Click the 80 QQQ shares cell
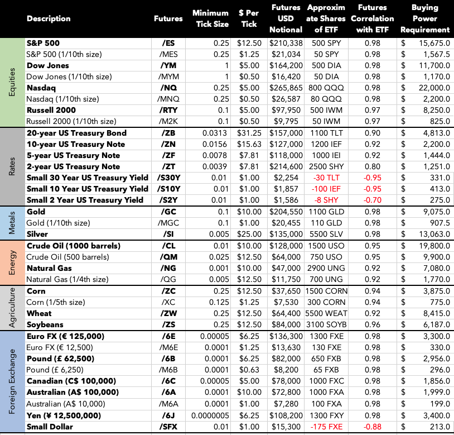This screenshot has height=435, width=454. click(326, 99)
